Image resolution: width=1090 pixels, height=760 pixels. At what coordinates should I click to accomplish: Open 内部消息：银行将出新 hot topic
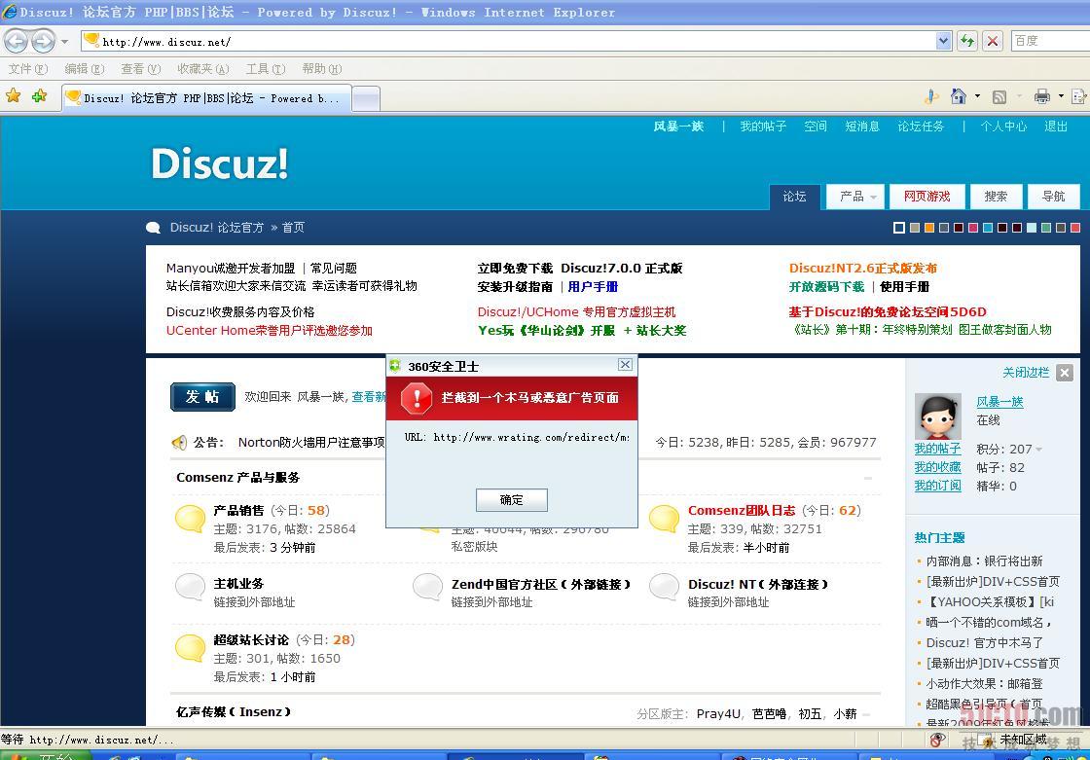pos(984,561)
